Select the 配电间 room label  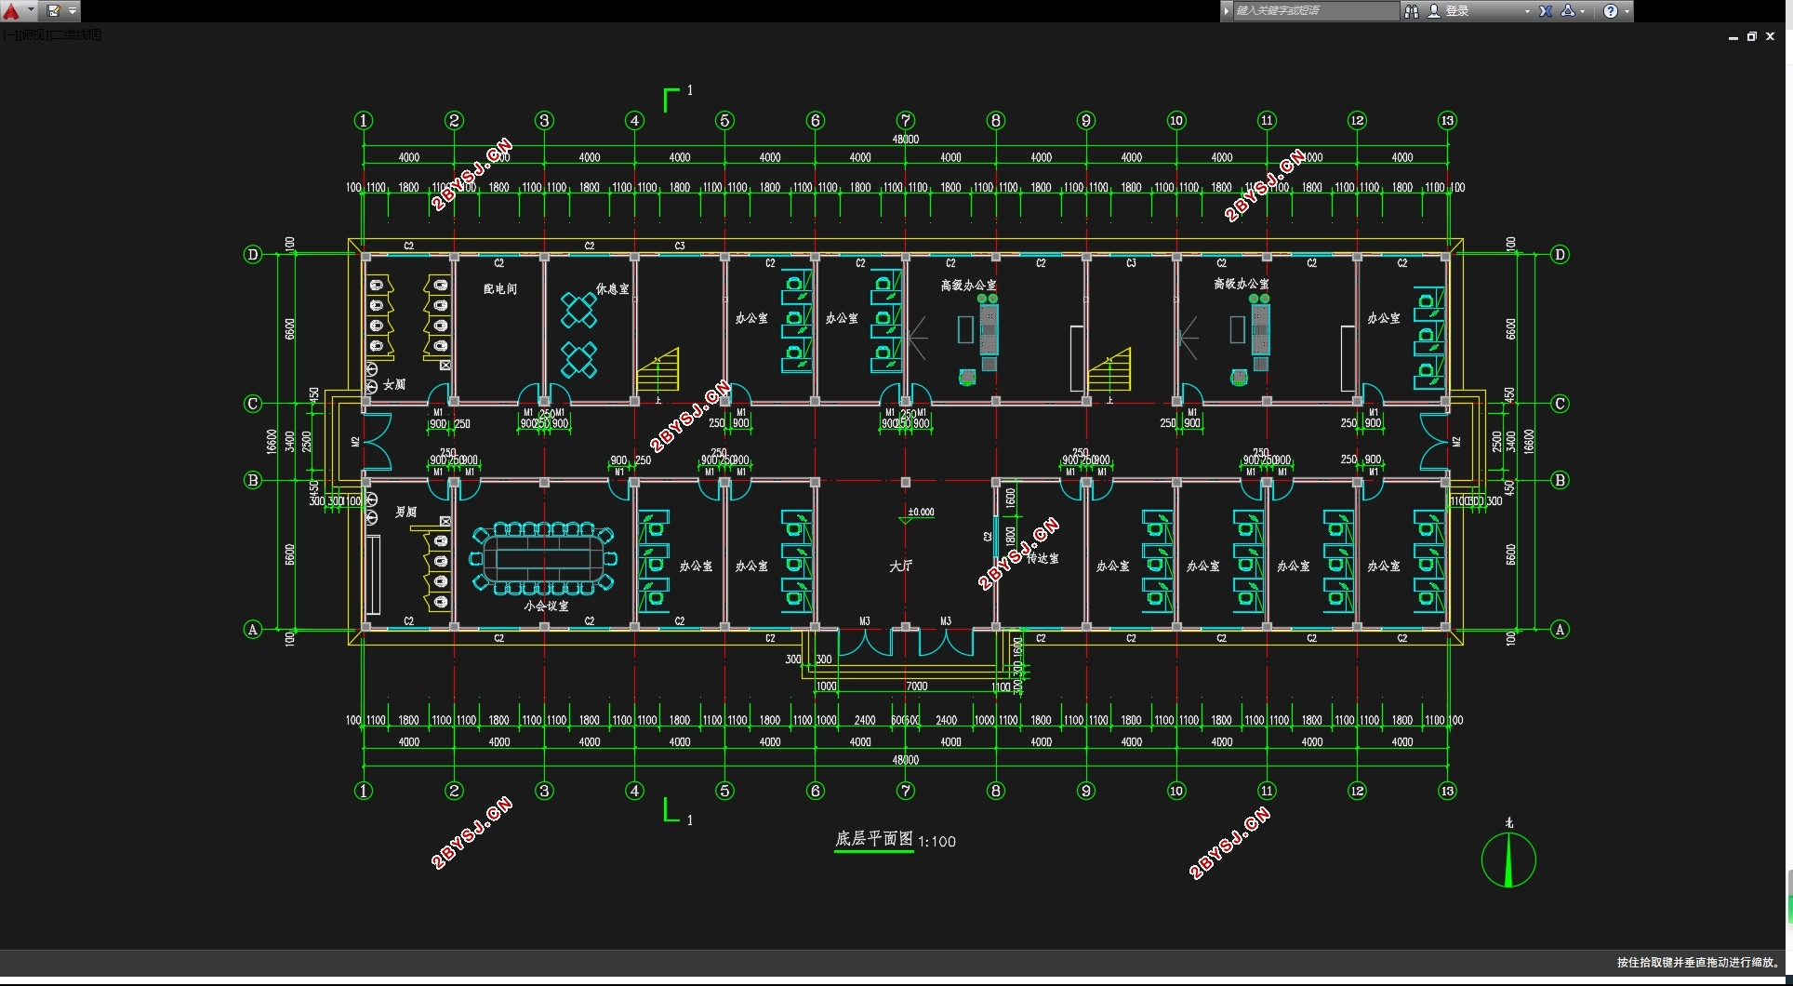coord(500,289)
